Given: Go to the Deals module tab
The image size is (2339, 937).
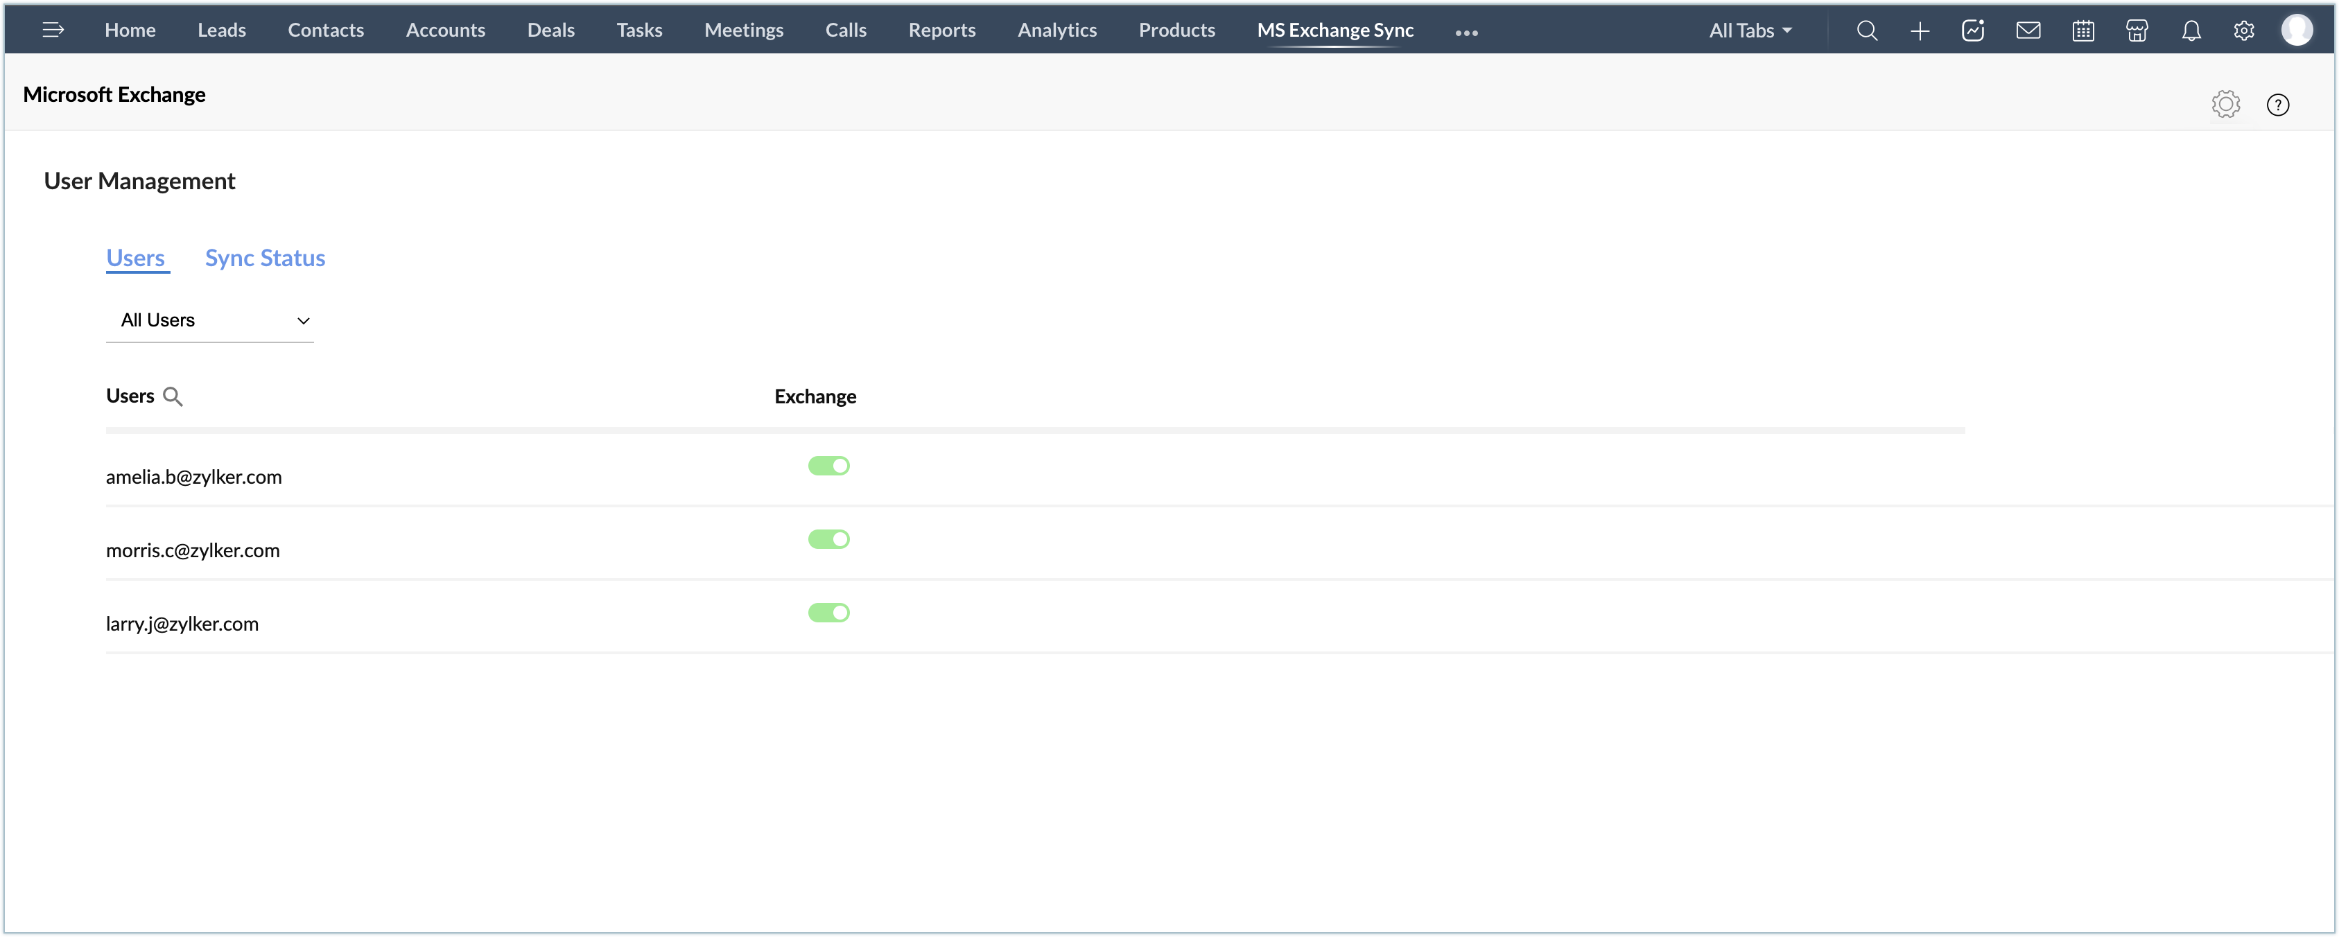Looking at the screenshot, I should [550, 30].
